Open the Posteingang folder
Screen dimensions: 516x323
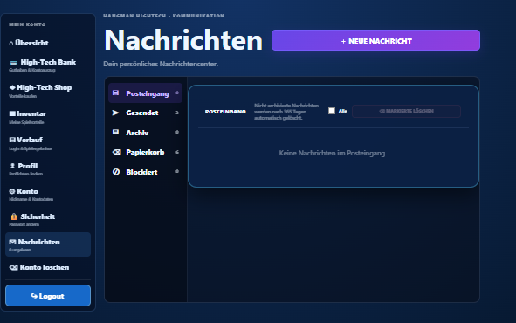coord(145,93)
